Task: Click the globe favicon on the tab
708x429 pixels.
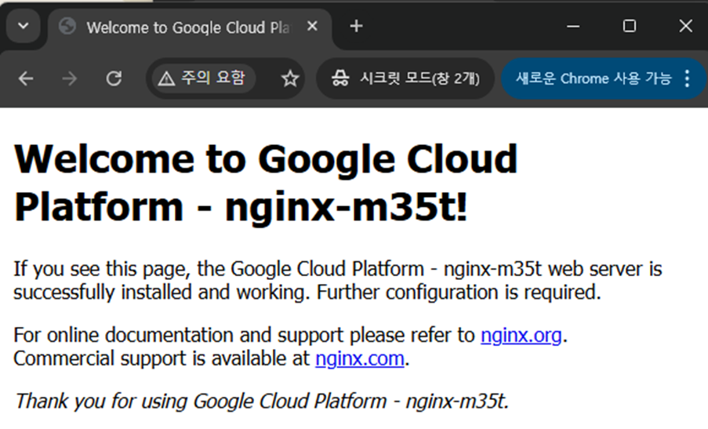Action: pyautogui.click(x=67, y=26)
